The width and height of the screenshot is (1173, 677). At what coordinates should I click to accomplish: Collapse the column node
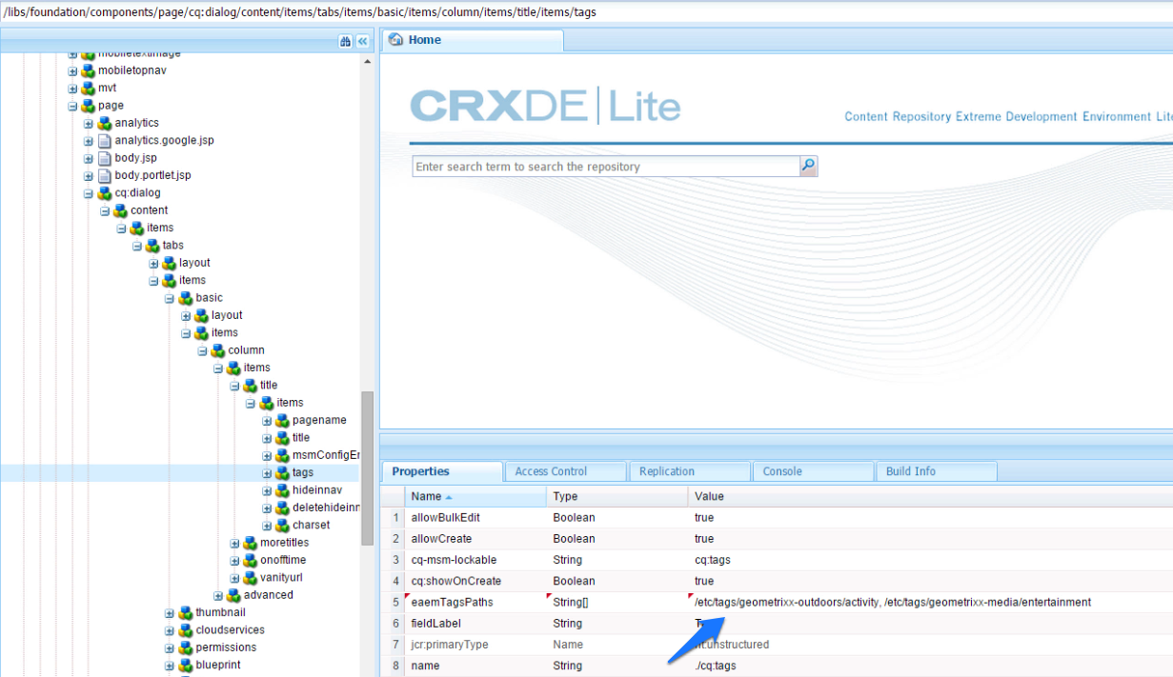pyautogui.click(x=202, y=350)
